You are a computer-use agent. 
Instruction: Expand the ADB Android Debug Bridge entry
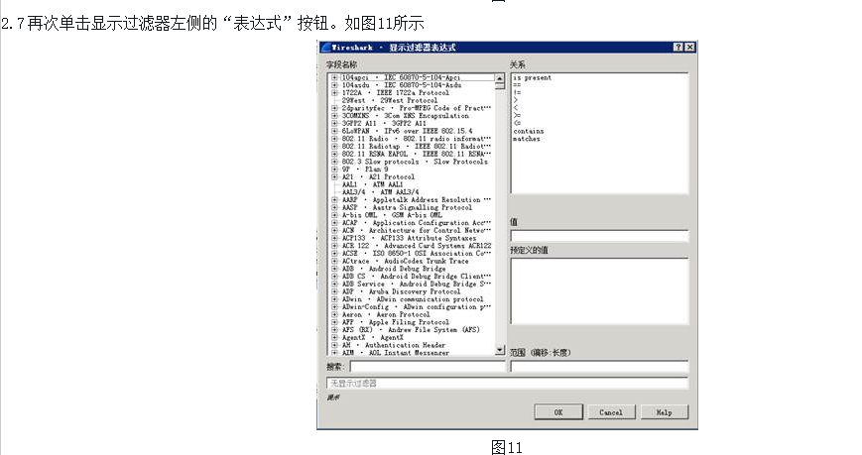point(334,269)
